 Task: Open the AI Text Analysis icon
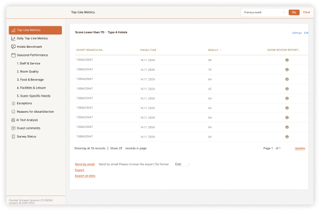pyautogui.click(x=13, y=120)
